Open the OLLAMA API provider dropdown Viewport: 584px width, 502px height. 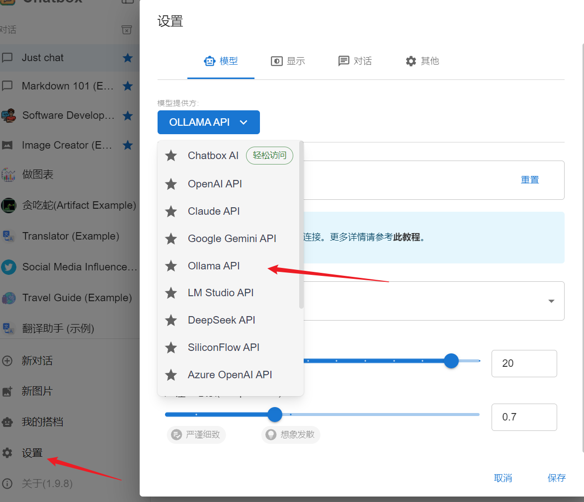(x=209, y=122)
